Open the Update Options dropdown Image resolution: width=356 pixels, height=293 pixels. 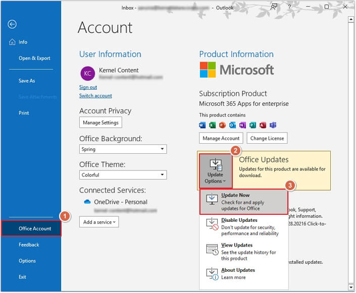[x=216, y=171]
